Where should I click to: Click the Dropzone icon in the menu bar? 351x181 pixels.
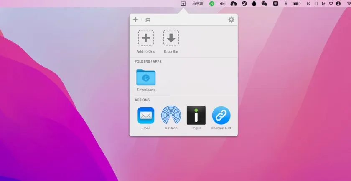coord(183,3)
